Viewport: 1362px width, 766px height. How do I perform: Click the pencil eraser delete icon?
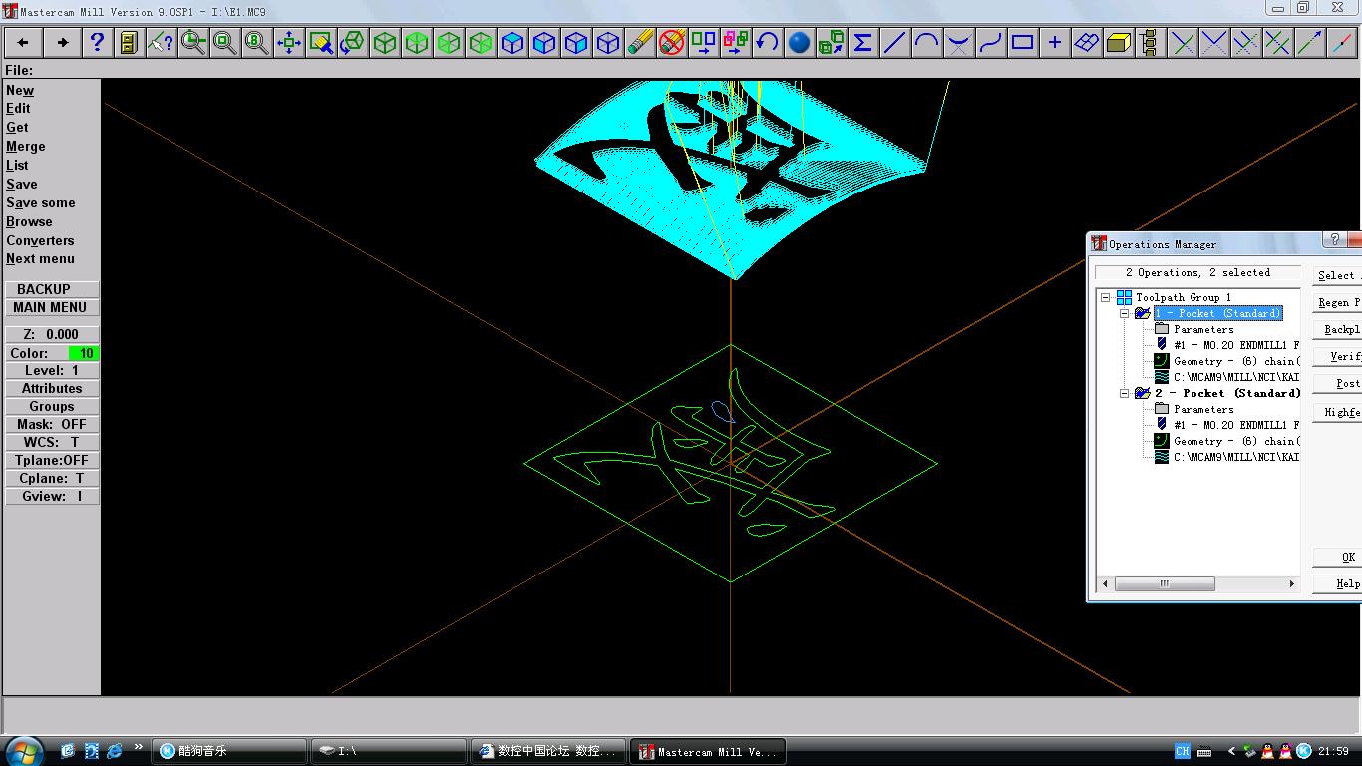pos(640,43)
